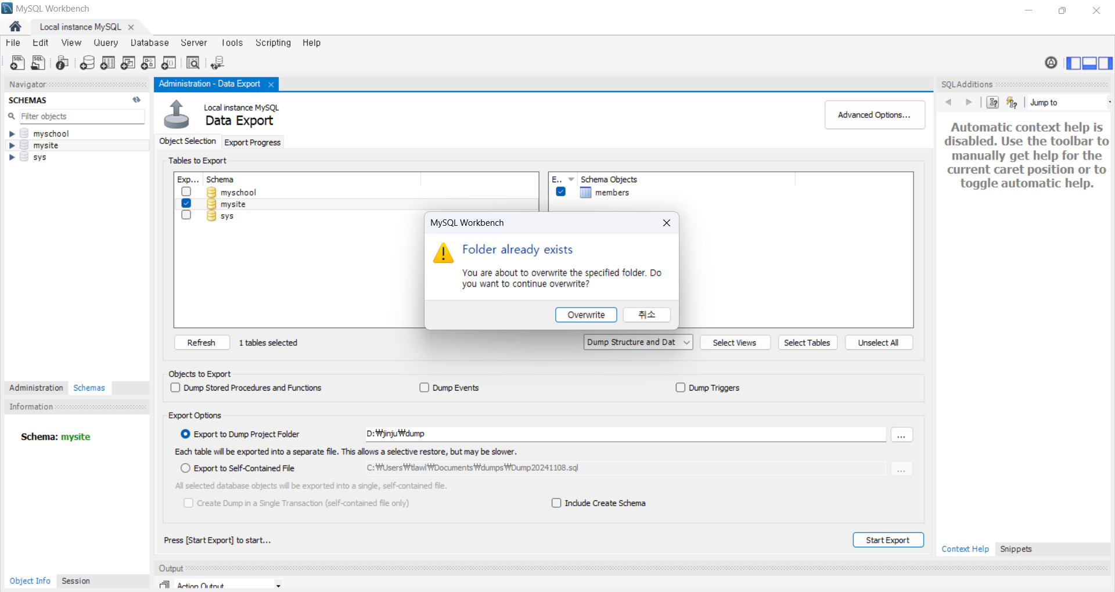Click create new schema toolbar icon
Image resolution: width=1115 pixels, height=592 pixels.
pyautogui.click(x=87, y=63)
